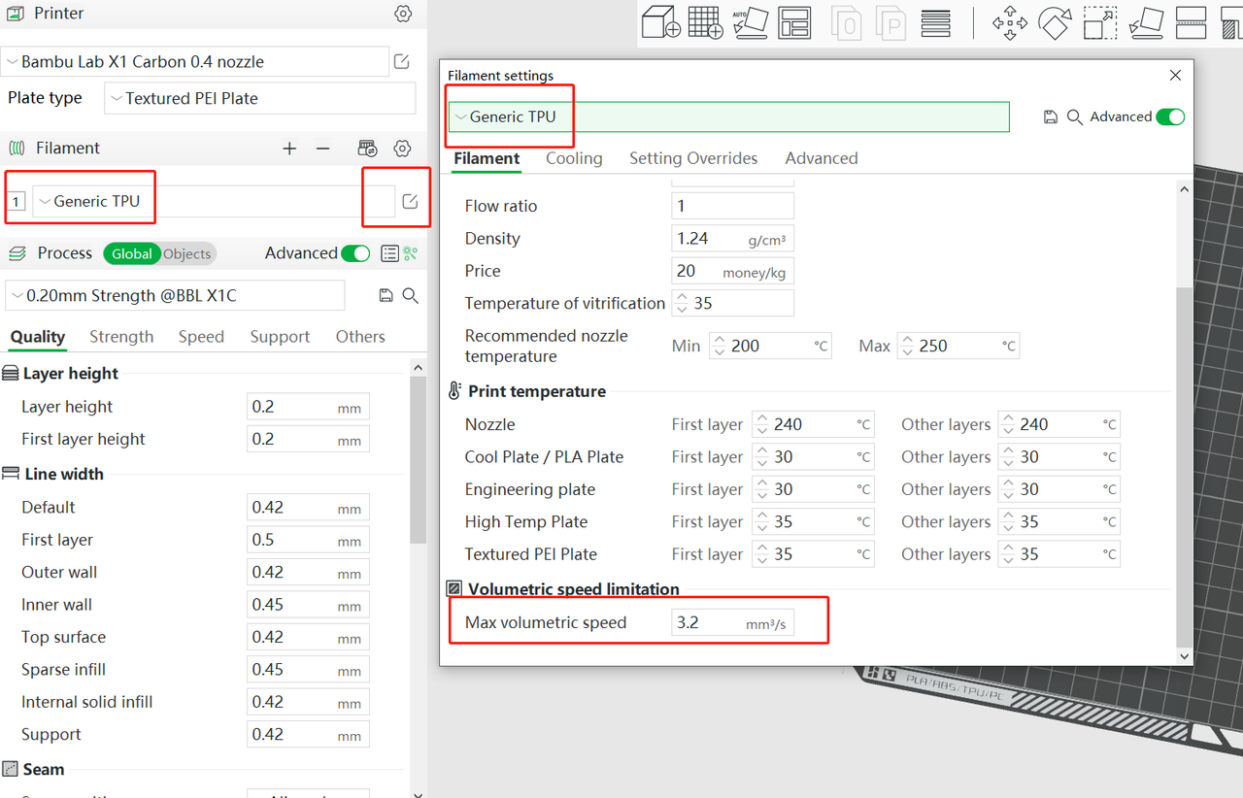The image size is (1243, 798).
Task: Switch process scope to Global
Action: pyautogui.click(x=131, y=253)
